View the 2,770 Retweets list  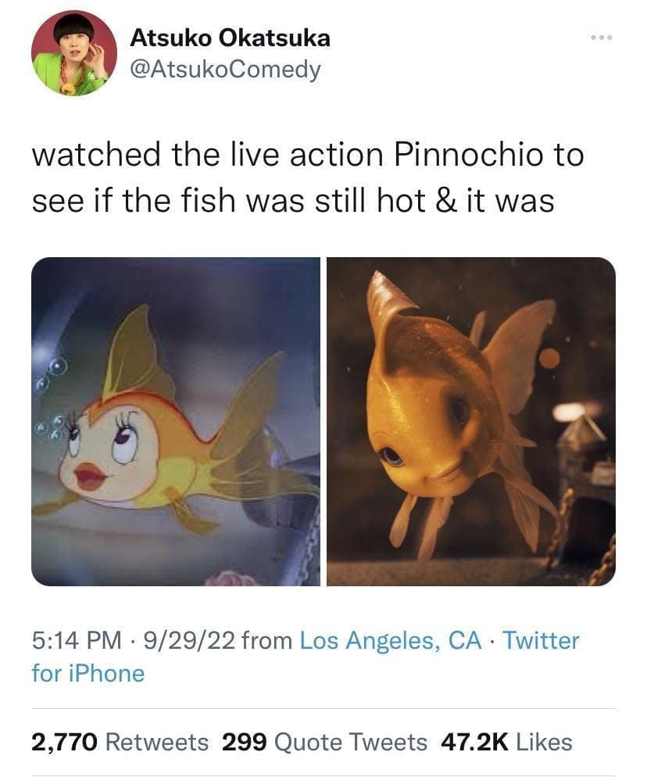coord(109,742)
